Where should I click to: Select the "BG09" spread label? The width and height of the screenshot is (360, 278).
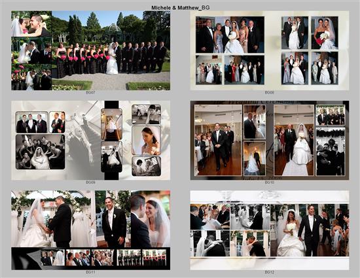pyautogui.click(x=90, y=182)
